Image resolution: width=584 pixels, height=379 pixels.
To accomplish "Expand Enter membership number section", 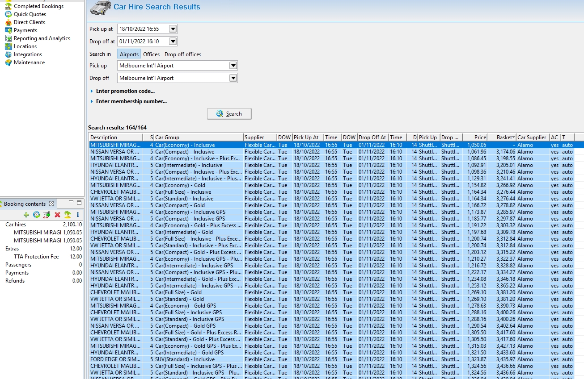I will [131, 101].
